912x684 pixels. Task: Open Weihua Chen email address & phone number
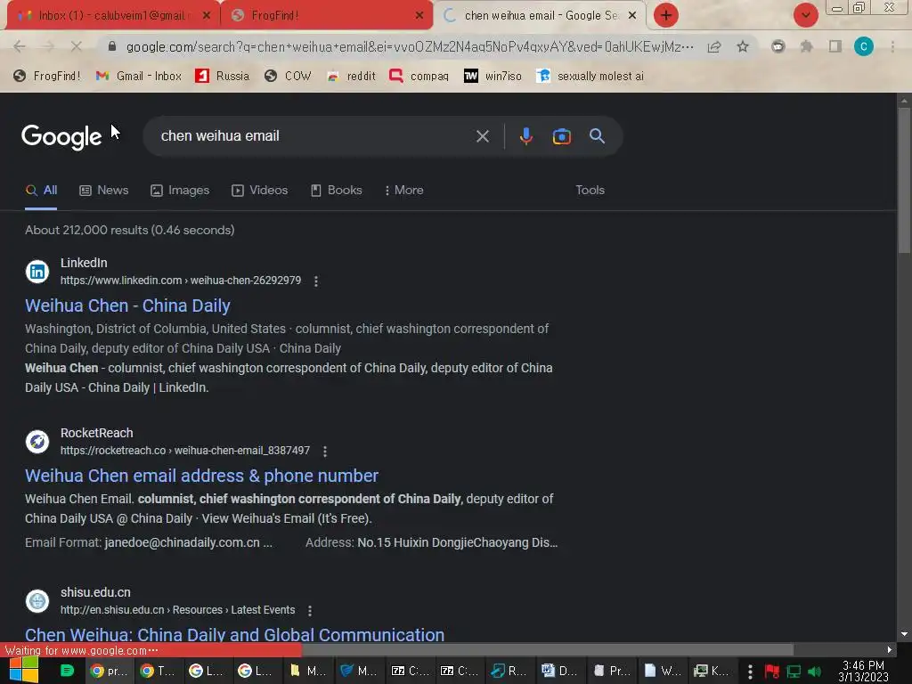pos(201,476)
